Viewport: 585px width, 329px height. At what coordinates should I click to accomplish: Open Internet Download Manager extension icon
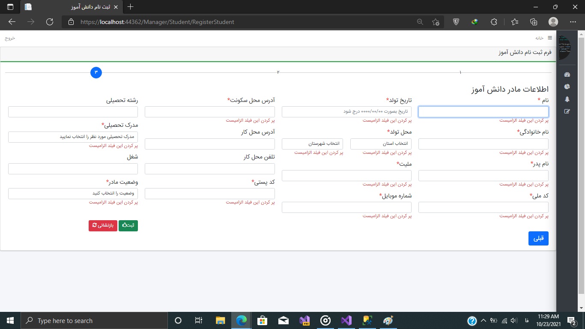(x=475, y=22)
